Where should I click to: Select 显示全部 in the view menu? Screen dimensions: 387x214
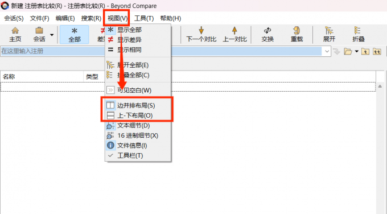coord(138,30)
